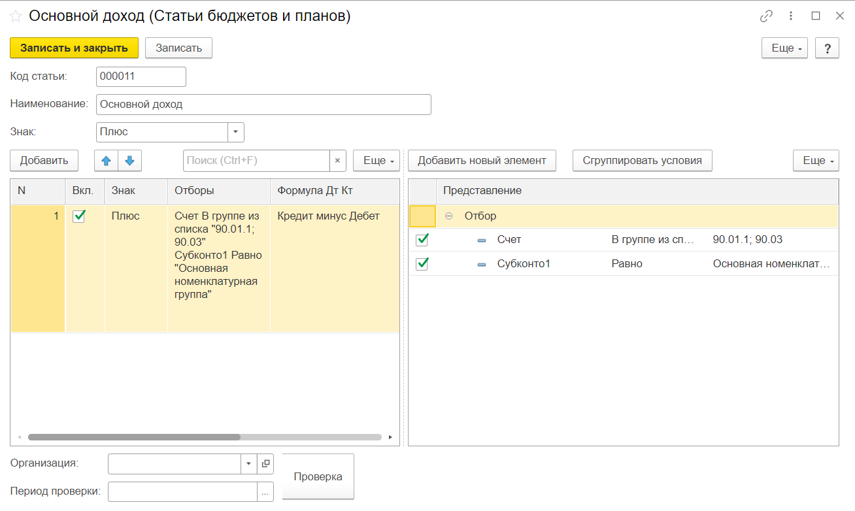This screenshot has width=855, height=511.
Task: Click the "В группе из сп…" comparison cell
Action: pyautogui.click(x=652, y=240)
